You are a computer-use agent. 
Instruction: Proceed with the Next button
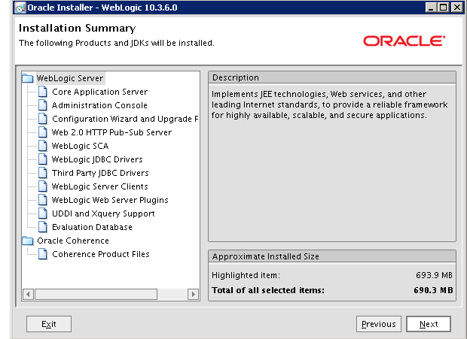(x=429, y=324)
